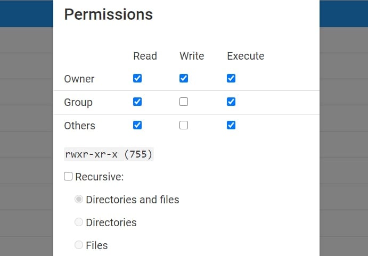
Task: Check the Others Write permission box
Action: coord(184,125)
